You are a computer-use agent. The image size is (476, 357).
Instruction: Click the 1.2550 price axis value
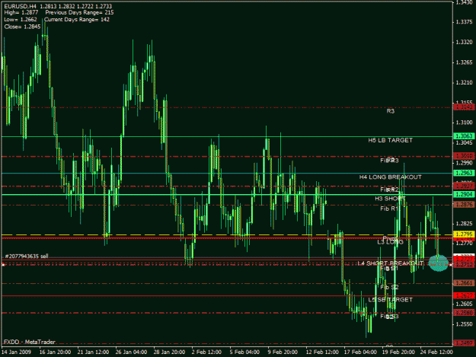pyautogui.click(x=464, y=324)
